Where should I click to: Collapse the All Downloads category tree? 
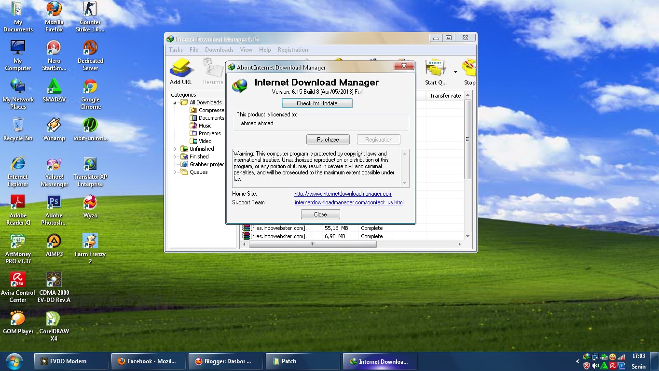175,103
